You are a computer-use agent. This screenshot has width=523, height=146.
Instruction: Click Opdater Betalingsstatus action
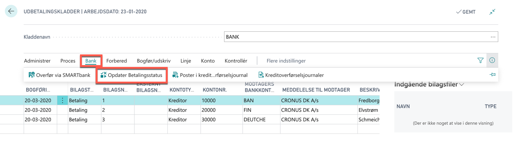click(x=131, y=75)
